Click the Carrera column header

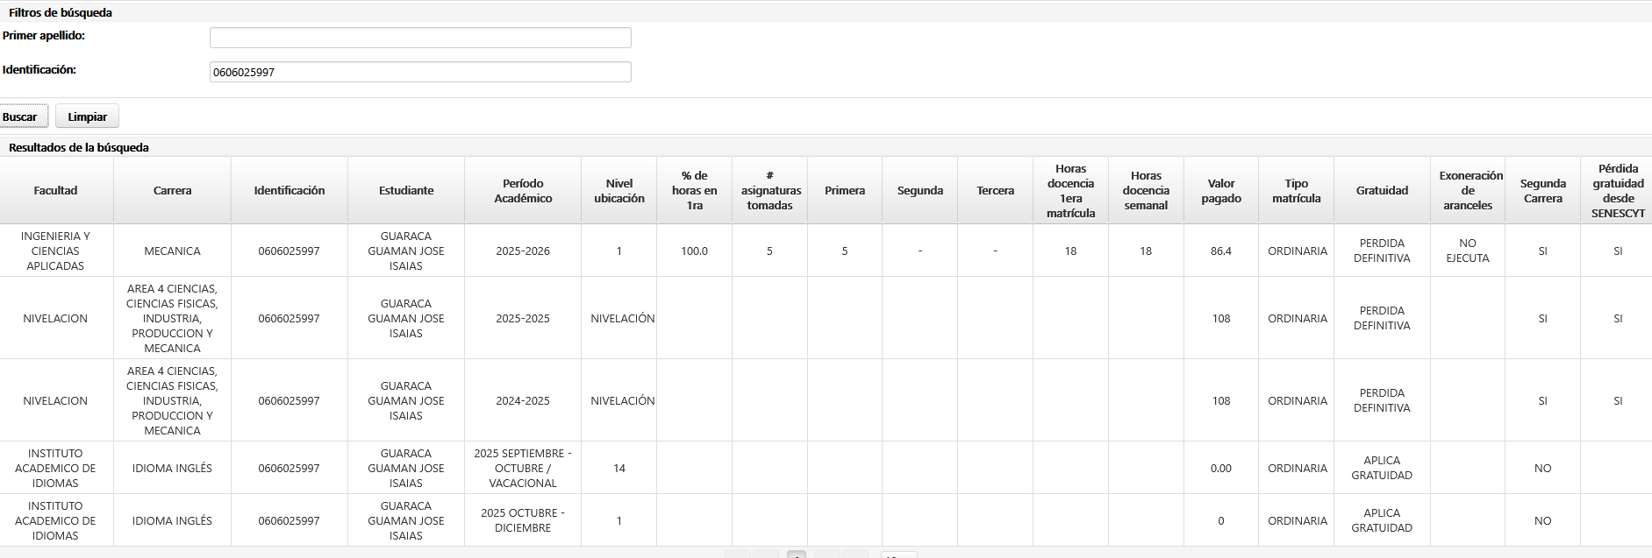coord(172,190)
